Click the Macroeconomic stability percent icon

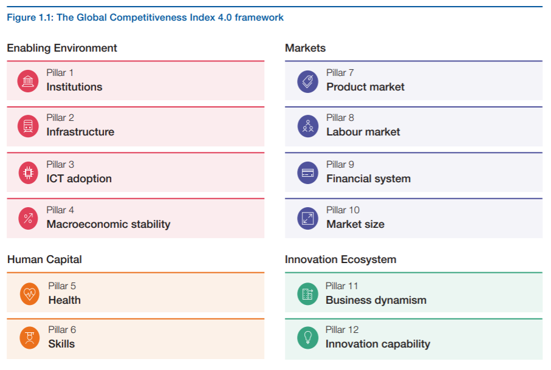tap(28, 218)
